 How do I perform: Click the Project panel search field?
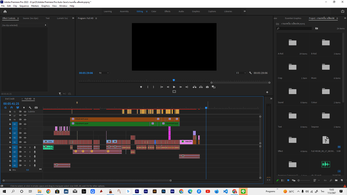coord(294,29)
